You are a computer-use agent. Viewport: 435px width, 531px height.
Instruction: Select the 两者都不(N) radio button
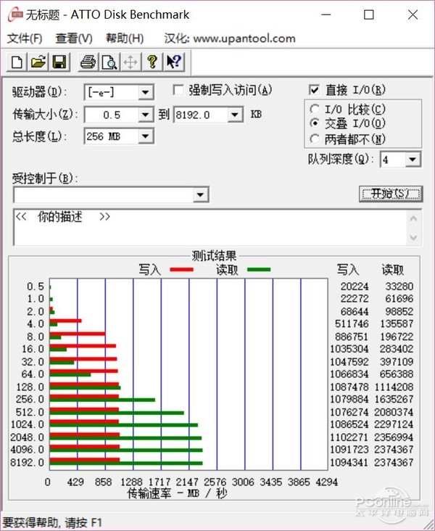pyautogui.click(x=315, y=139)
